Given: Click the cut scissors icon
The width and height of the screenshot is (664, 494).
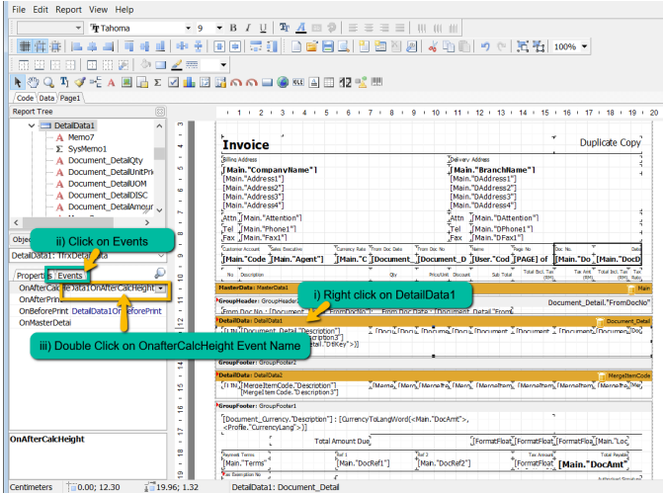Looking at the screenshot, I should (x=432, y=46).
